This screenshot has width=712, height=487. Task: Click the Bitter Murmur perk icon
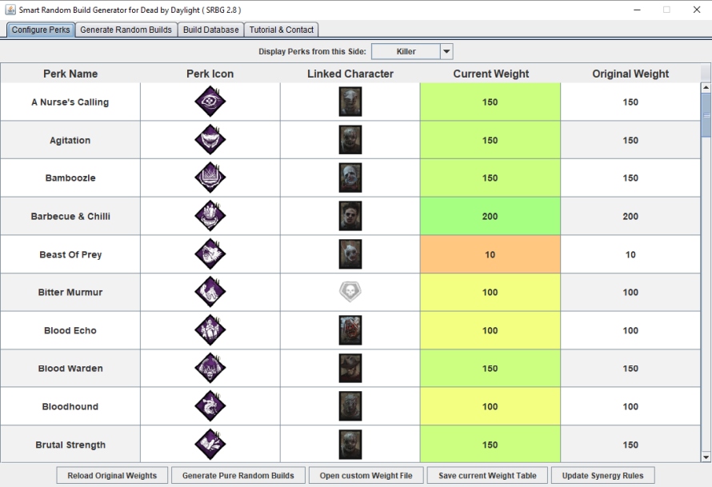pos(210,292)
